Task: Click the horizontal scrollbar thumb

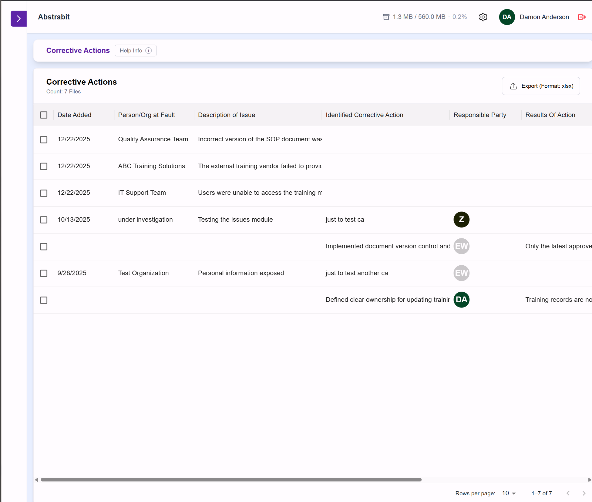Action: coord(231,480)
